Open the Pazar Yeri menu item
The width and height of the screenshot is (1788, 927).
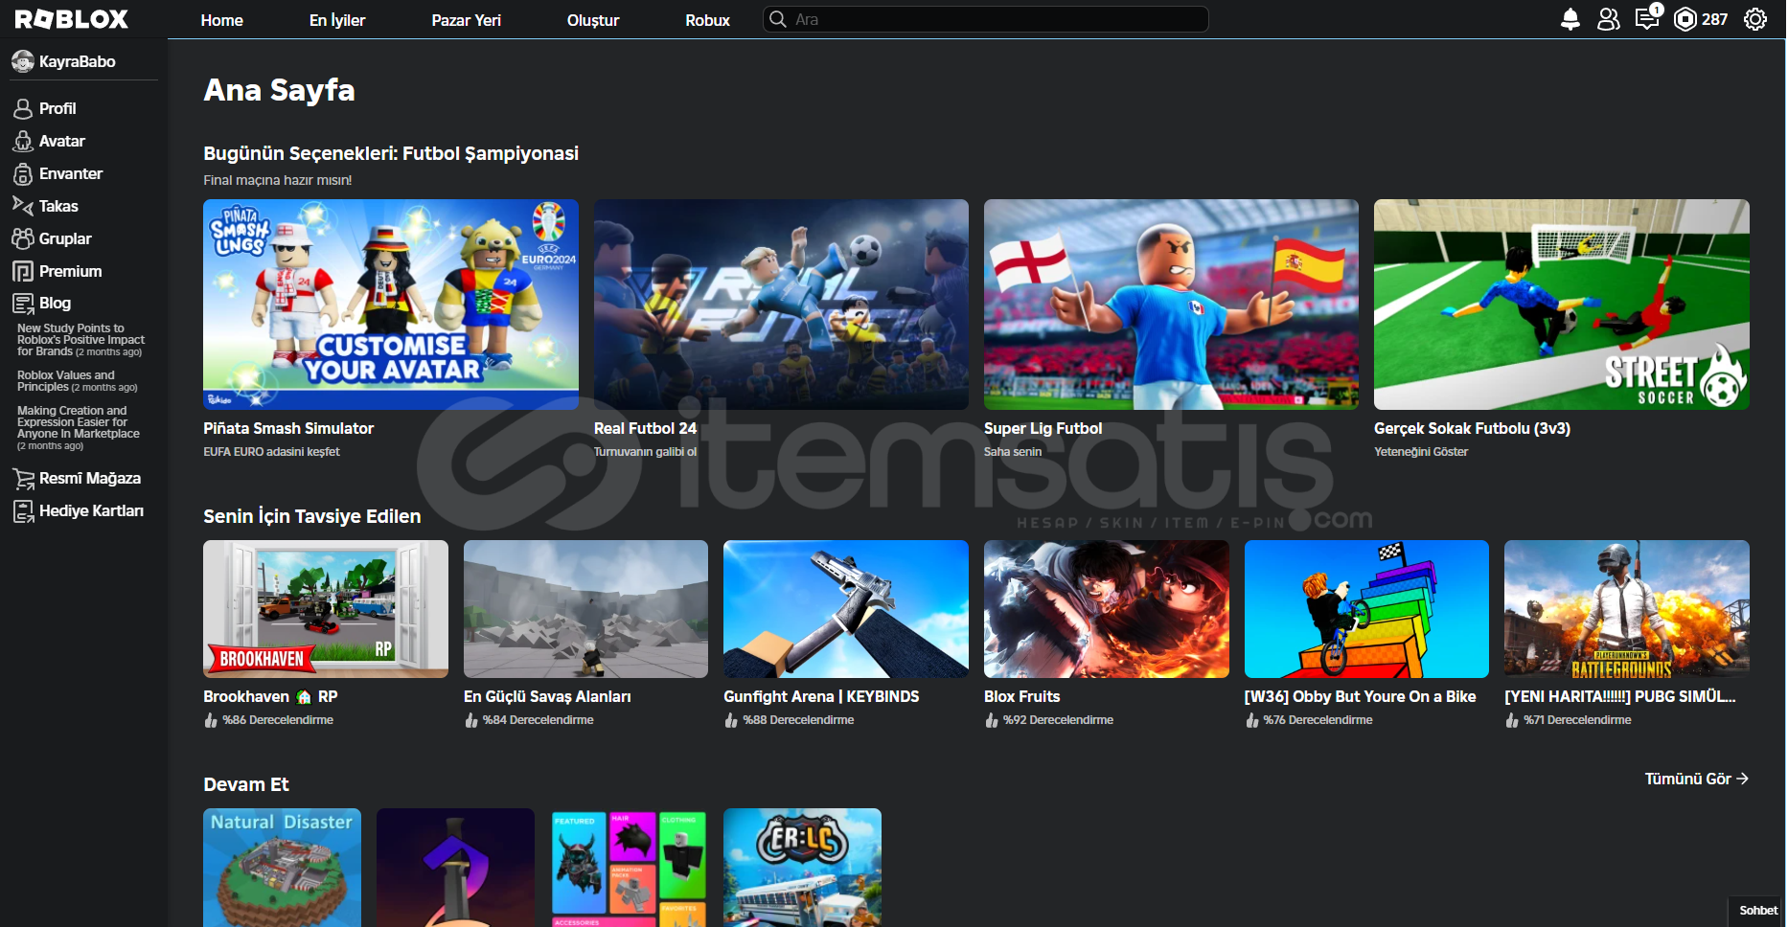click(467, 20)
